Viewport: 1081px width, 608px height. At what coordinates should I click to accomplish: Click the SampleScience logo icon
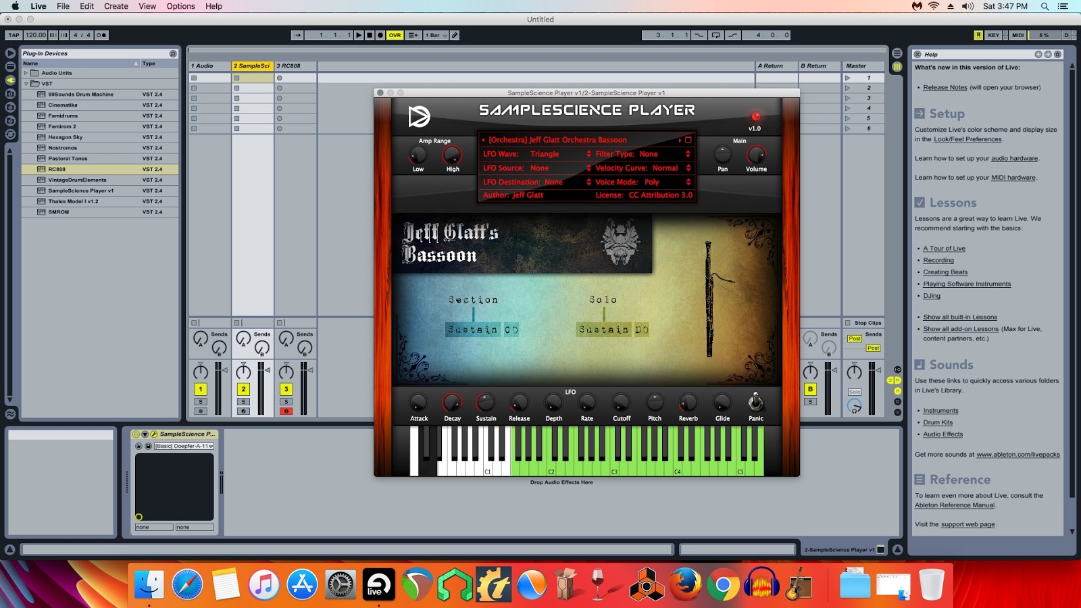pyautogui.click(x=419, y=116)
